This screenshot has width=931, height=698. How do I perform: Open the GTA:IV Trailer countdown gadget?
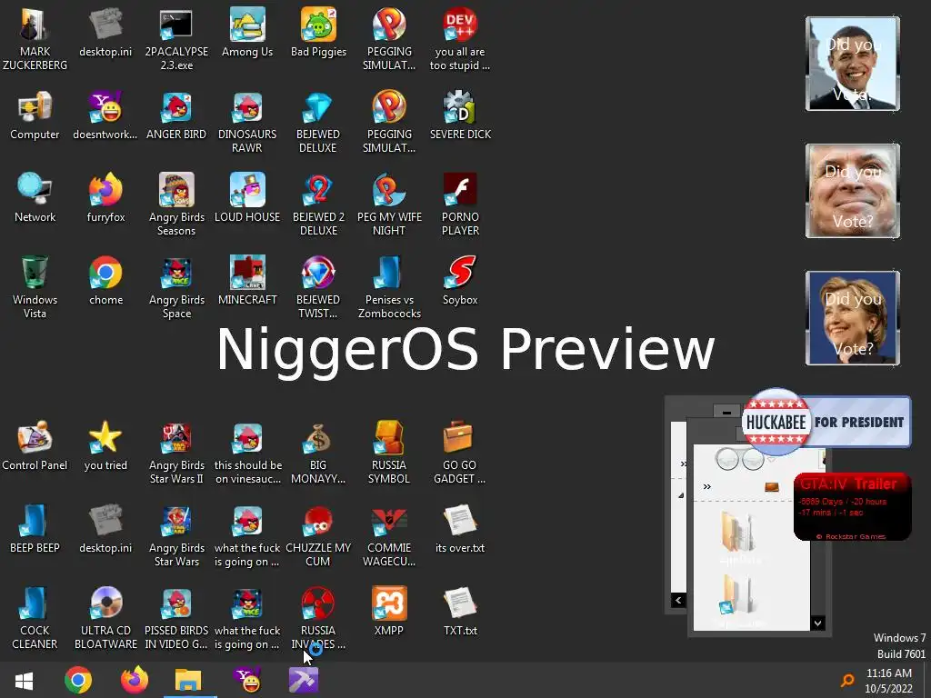point(852,506)
